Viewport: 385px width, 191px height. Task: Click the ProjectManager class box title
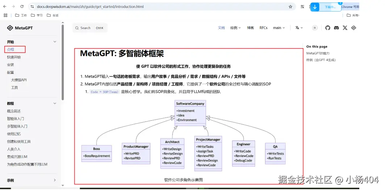click(x=208, y=139)
